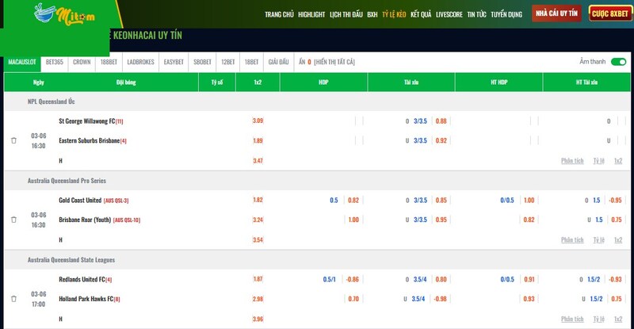Click Tài xỉu odds 0.88 for St George
Image resolution: width=634 pixels, height=329 pixels.
pyautogui.click(x=441, y=121)
